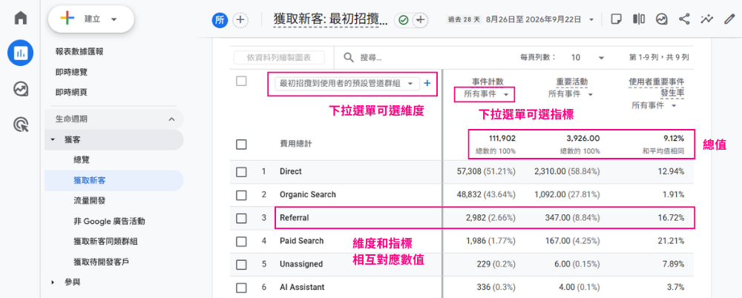Click the 57,308 Direct event count
The width and height of the screenshot is (742, 298).
[469, 172]
